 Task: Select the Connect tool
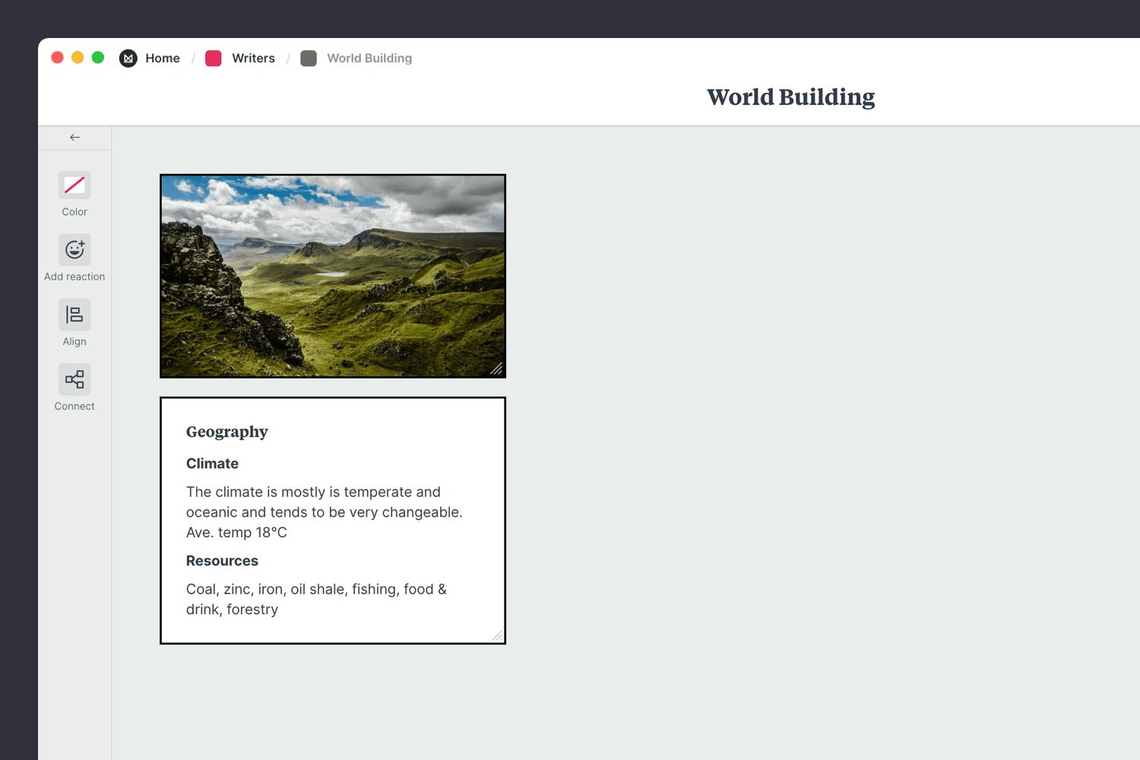pyautogui.click(x=74, y=378)
